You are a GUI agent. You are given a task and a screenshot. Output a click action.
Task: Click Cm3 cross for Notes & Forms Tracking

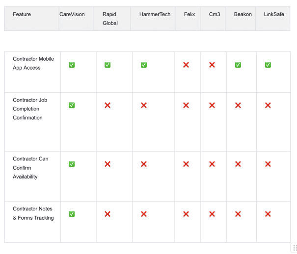click(212, 214)
